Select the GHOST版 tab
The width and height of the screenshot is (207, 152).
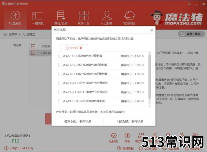[74, 48]
